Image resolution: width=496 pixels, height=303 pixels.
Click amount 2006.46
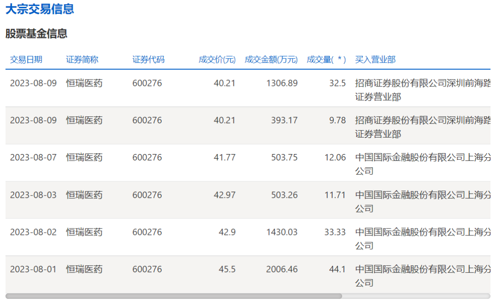pyautogui.click(x=282, y=269)
